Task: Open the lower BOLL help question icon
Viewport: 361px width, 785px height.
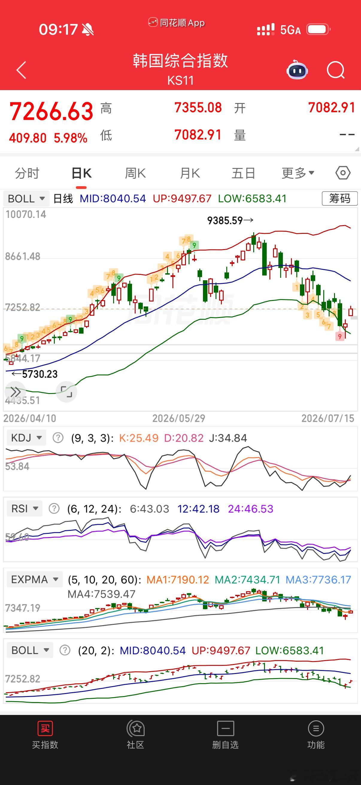Action: [x=65, y=651]
